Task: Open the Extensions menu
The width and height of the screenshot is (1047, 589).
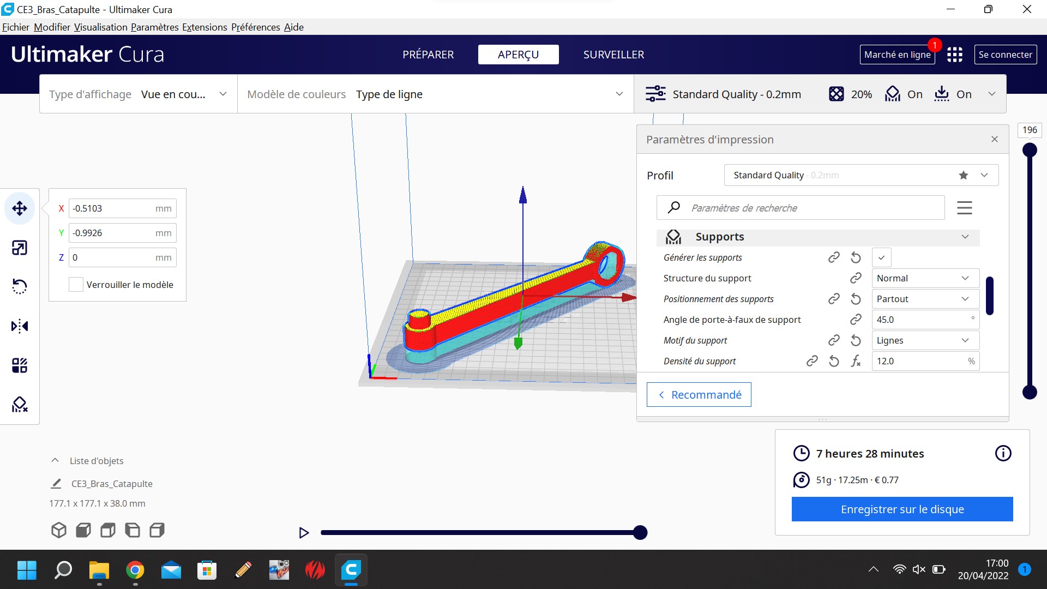Action: pos(204,27)
